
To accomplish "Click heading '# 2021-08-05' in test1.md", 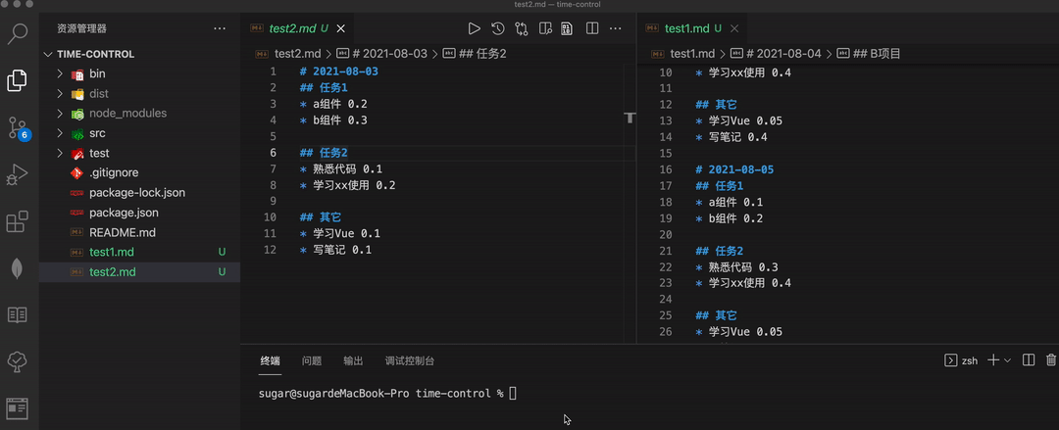I will pos(734,169).
